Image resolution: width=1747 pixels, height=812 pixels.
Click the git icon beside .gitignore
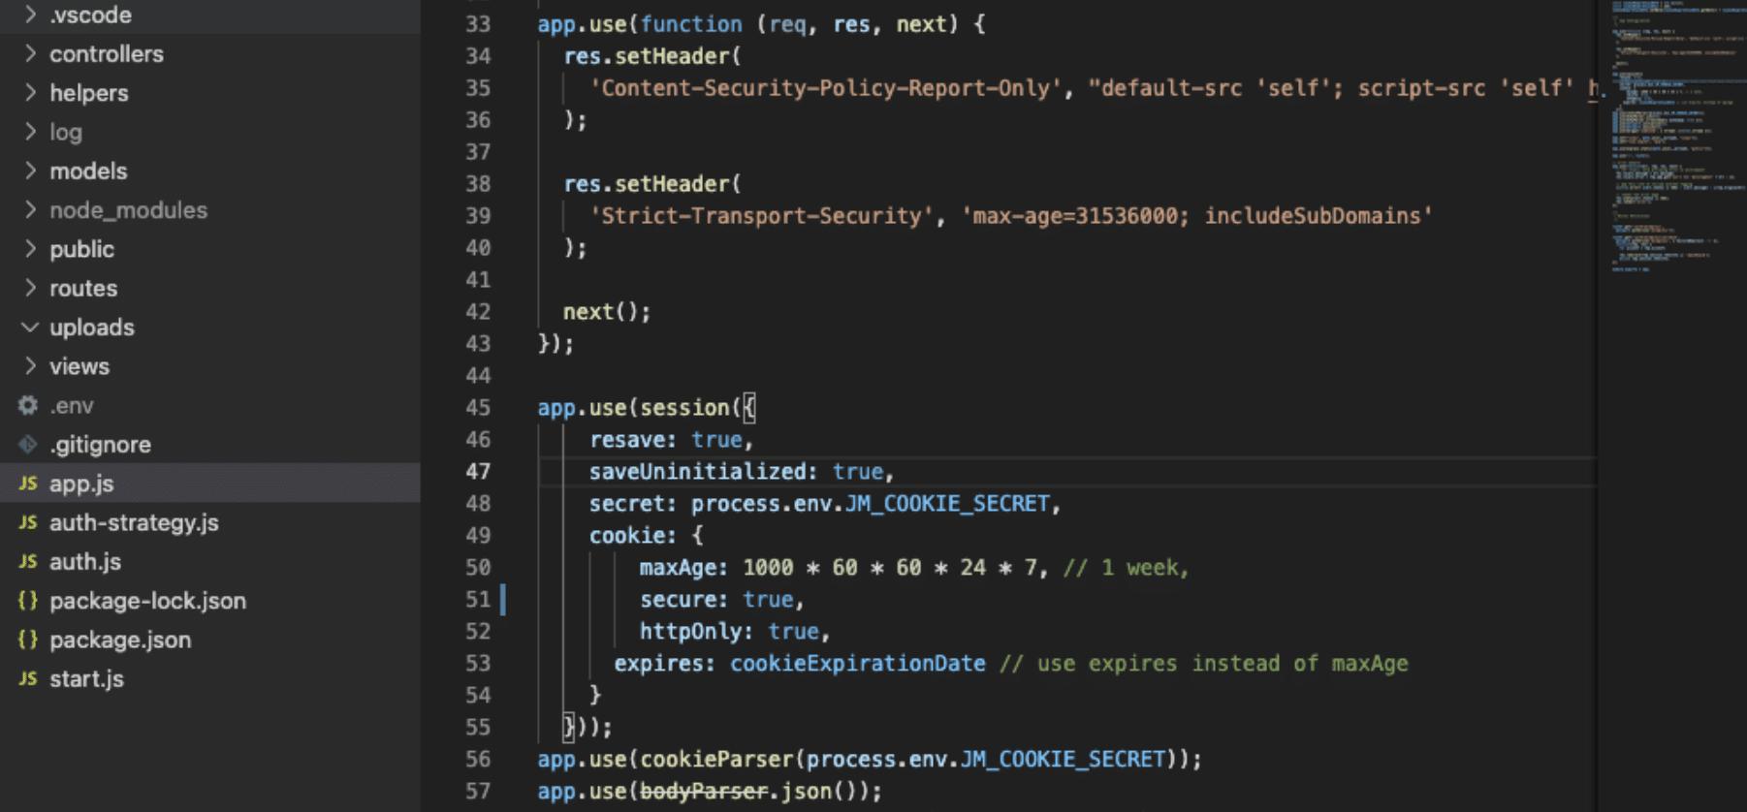click(x=28, y=444)
